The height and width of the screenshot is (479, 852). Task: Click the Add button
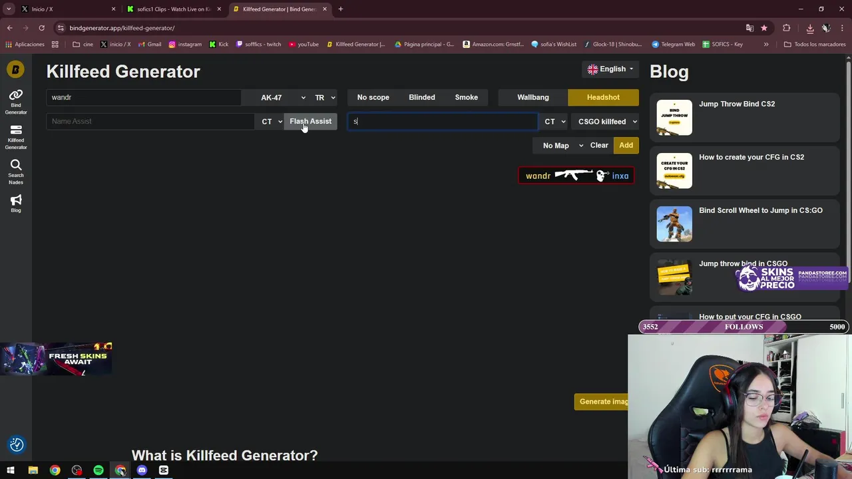click(x=626, y=145)
